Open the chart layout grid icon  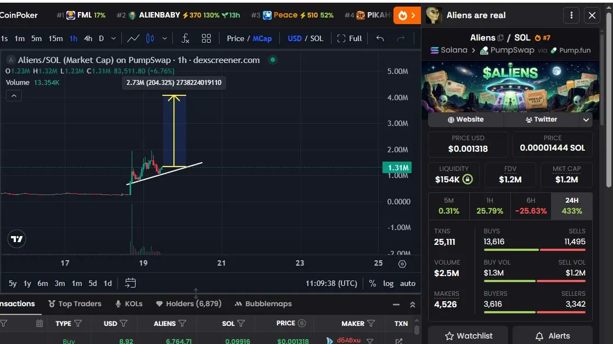click(206, 38)
